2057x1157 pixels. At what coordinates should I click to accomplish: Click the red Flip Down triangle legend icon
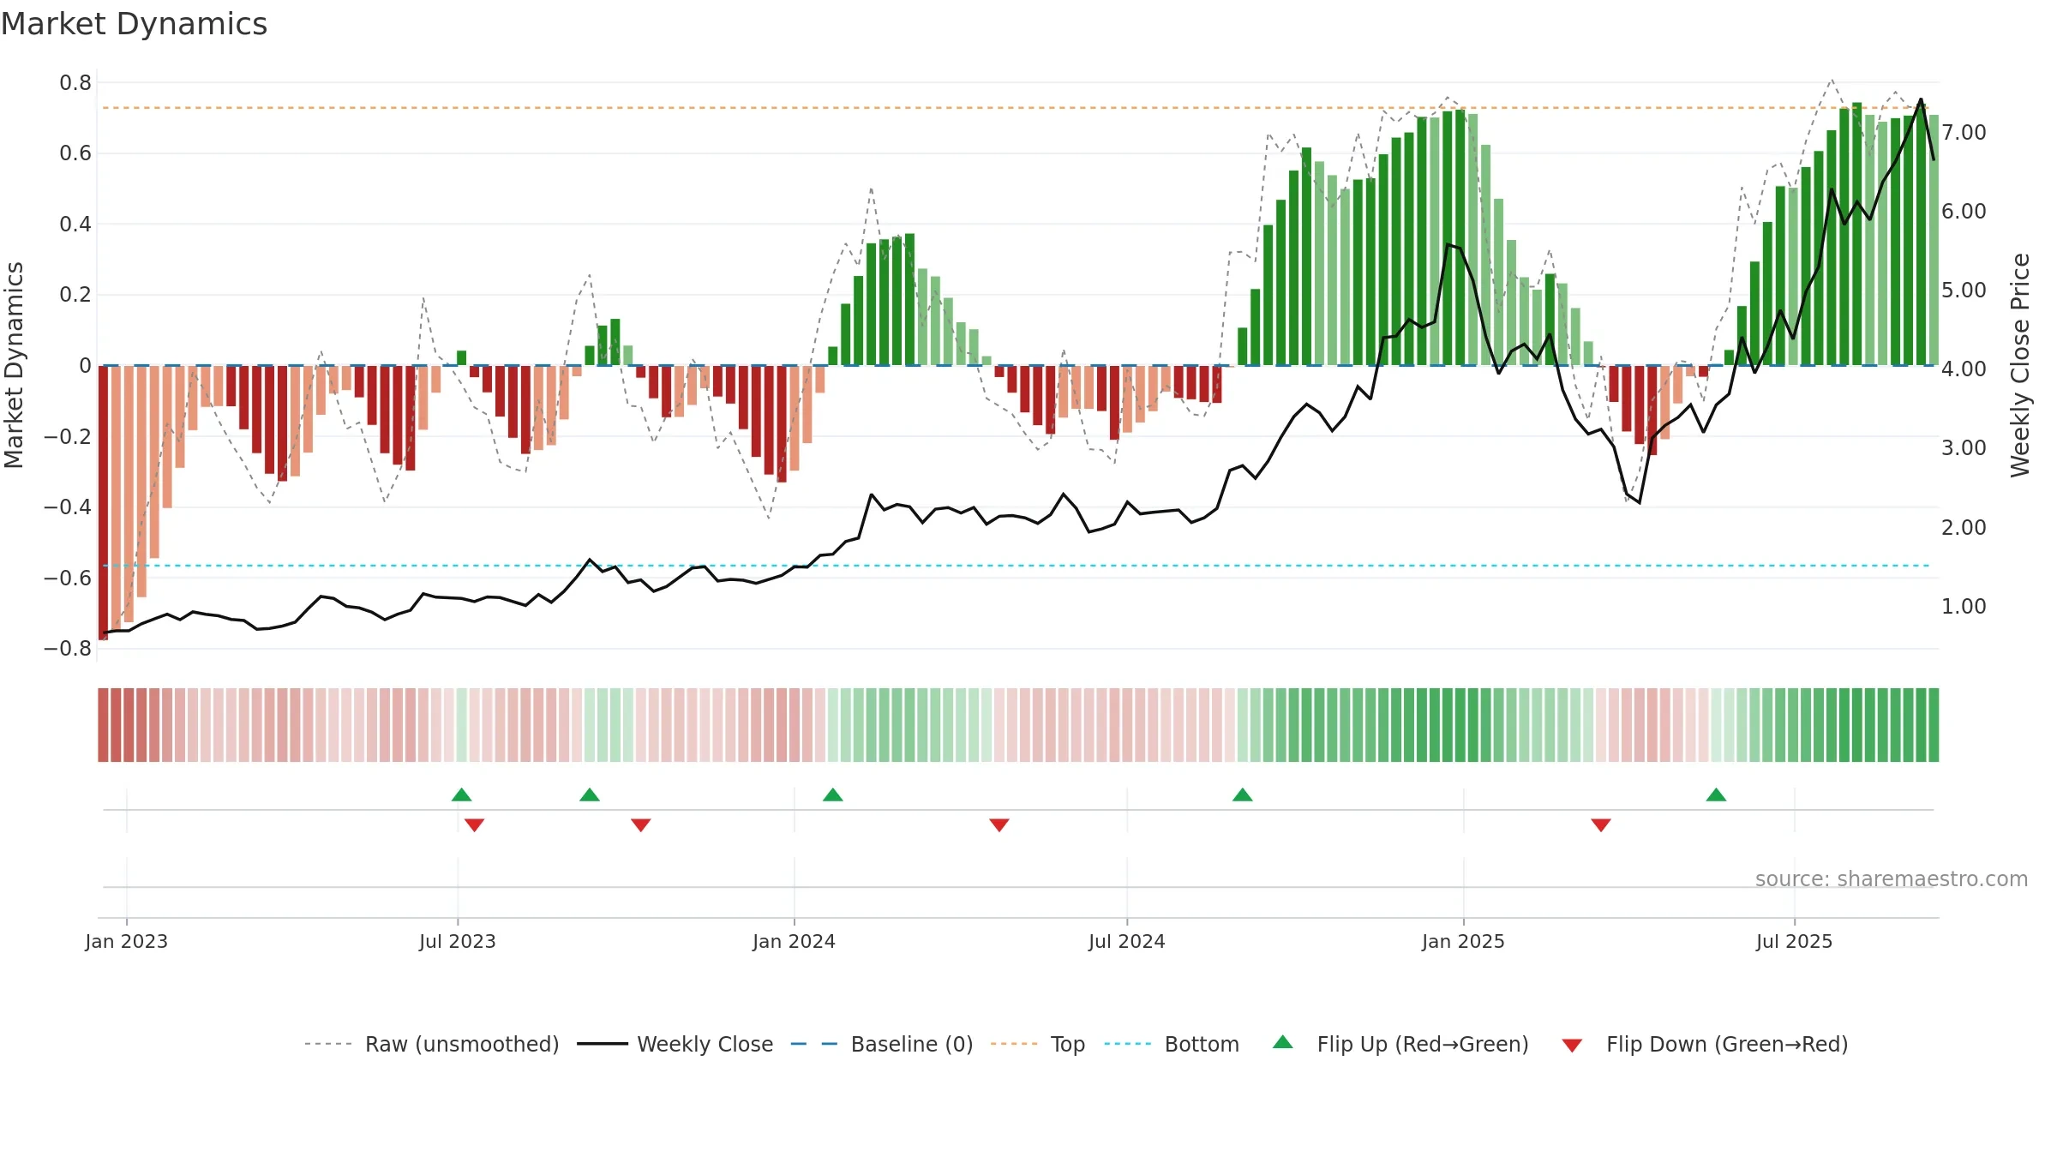[1572, 1046]
